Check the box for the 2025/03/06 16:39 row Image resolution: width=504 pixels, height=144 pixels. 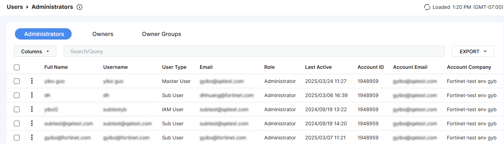coord(17,95)
